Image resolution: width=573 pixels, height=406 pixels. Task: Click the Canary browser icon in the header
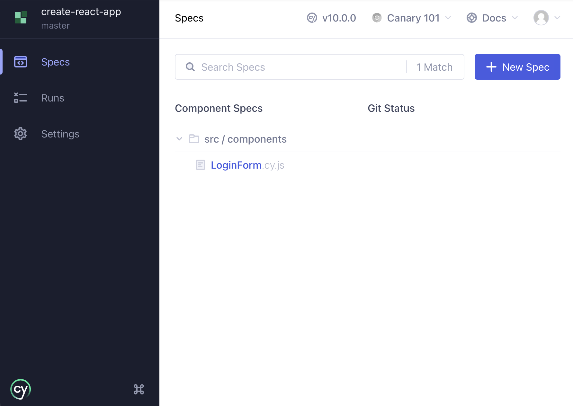(x=377, y=18)
